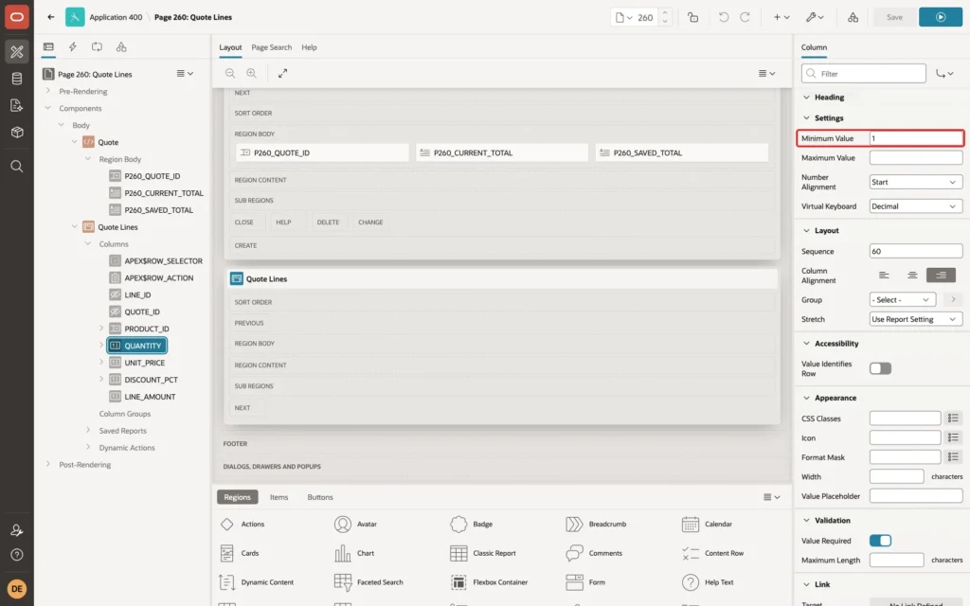The width and height of the screenshot is (970, 606).
Task: Undo the last change
Action: click(x=723, y=17)
